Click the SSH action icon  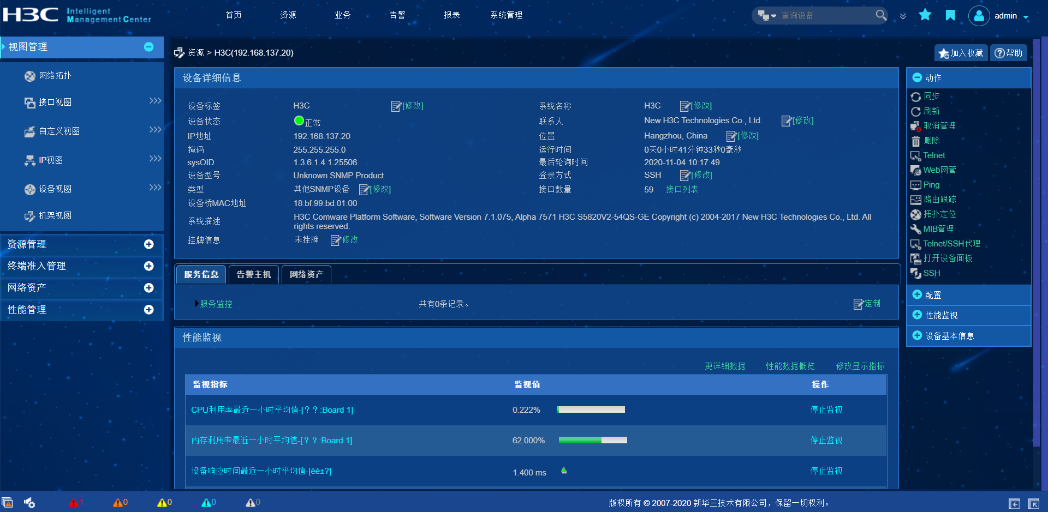915,273
